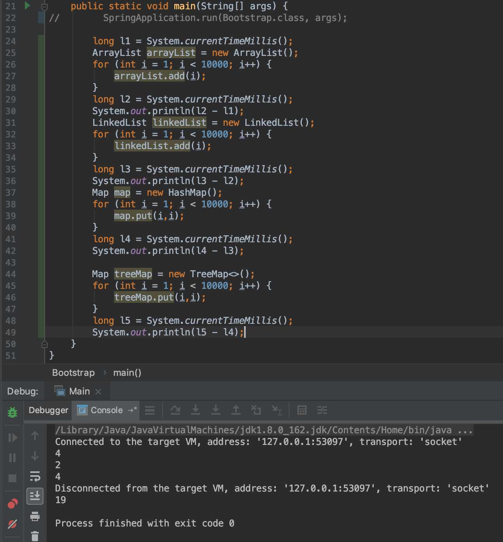
Task: Collapse the main method fold marker at line 21
Action: (45, 7)
